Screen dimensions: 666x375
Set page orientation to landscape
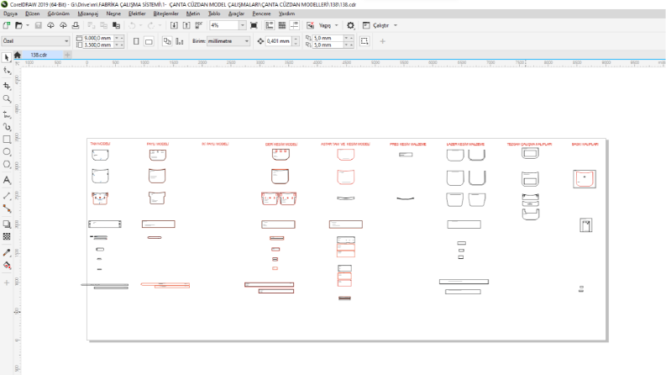coord(149,41)
